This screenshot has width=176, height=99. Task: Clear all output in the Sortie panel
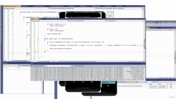80,66
